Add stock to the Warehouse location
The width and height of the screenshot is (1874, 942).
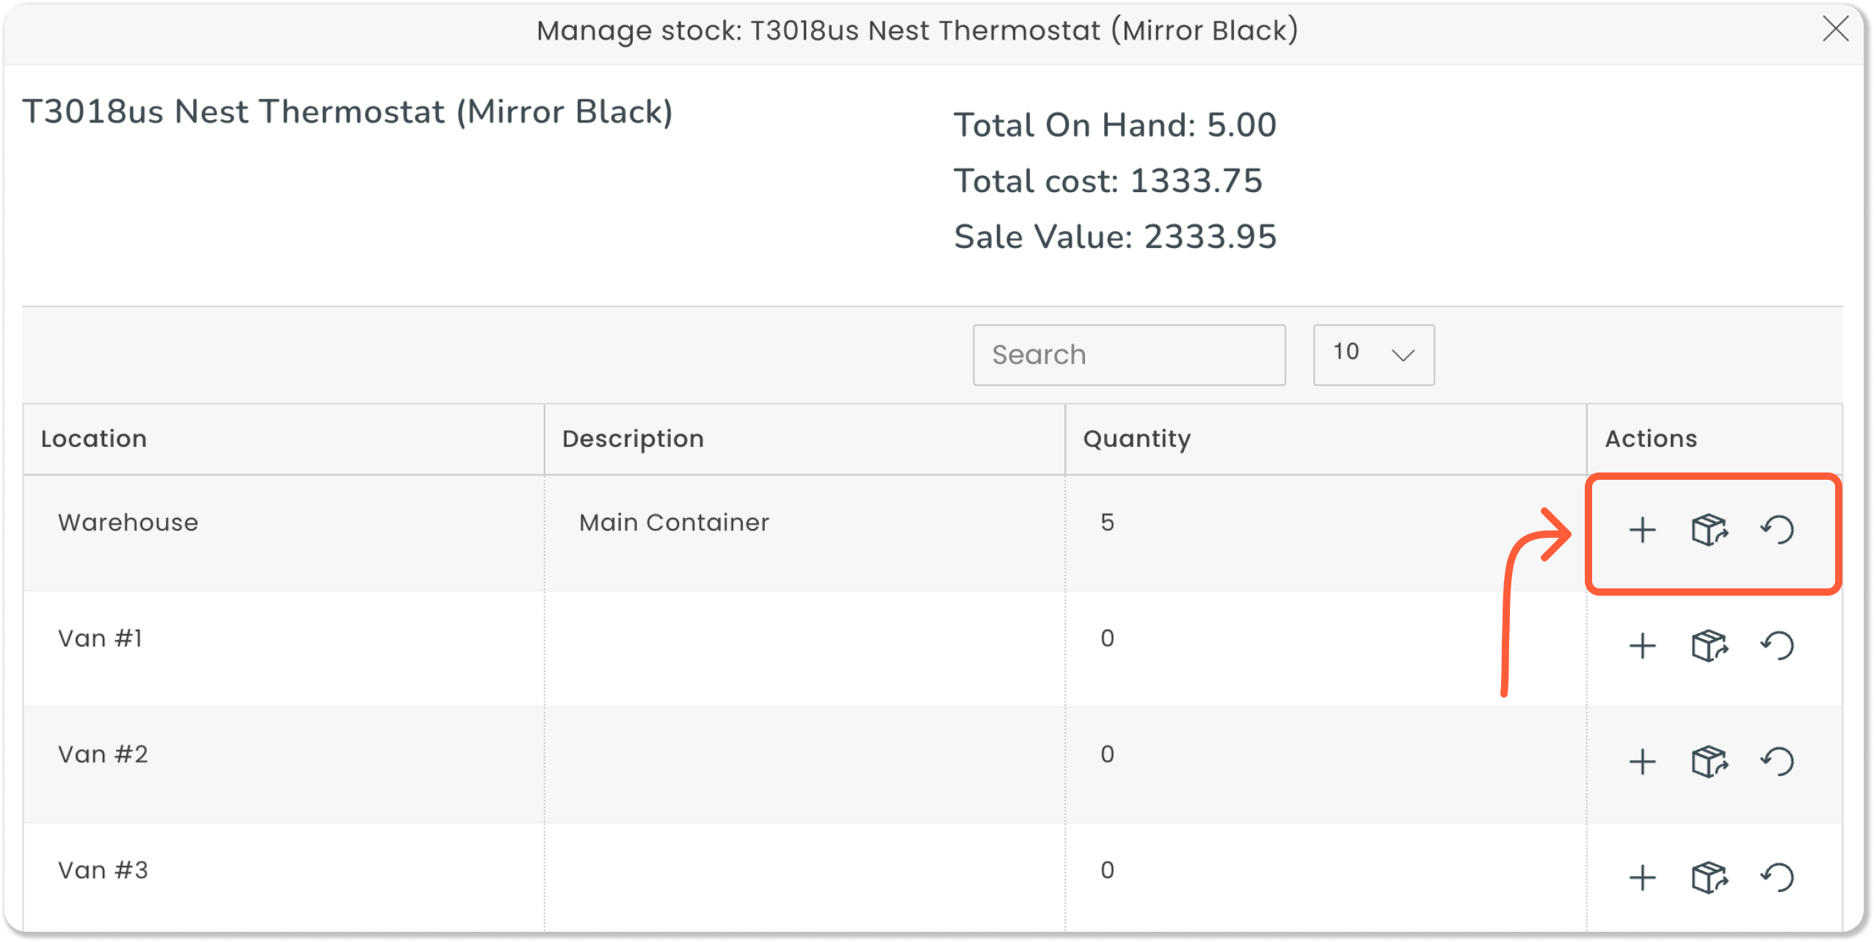pyautogui.click(x=1641, y=530)
